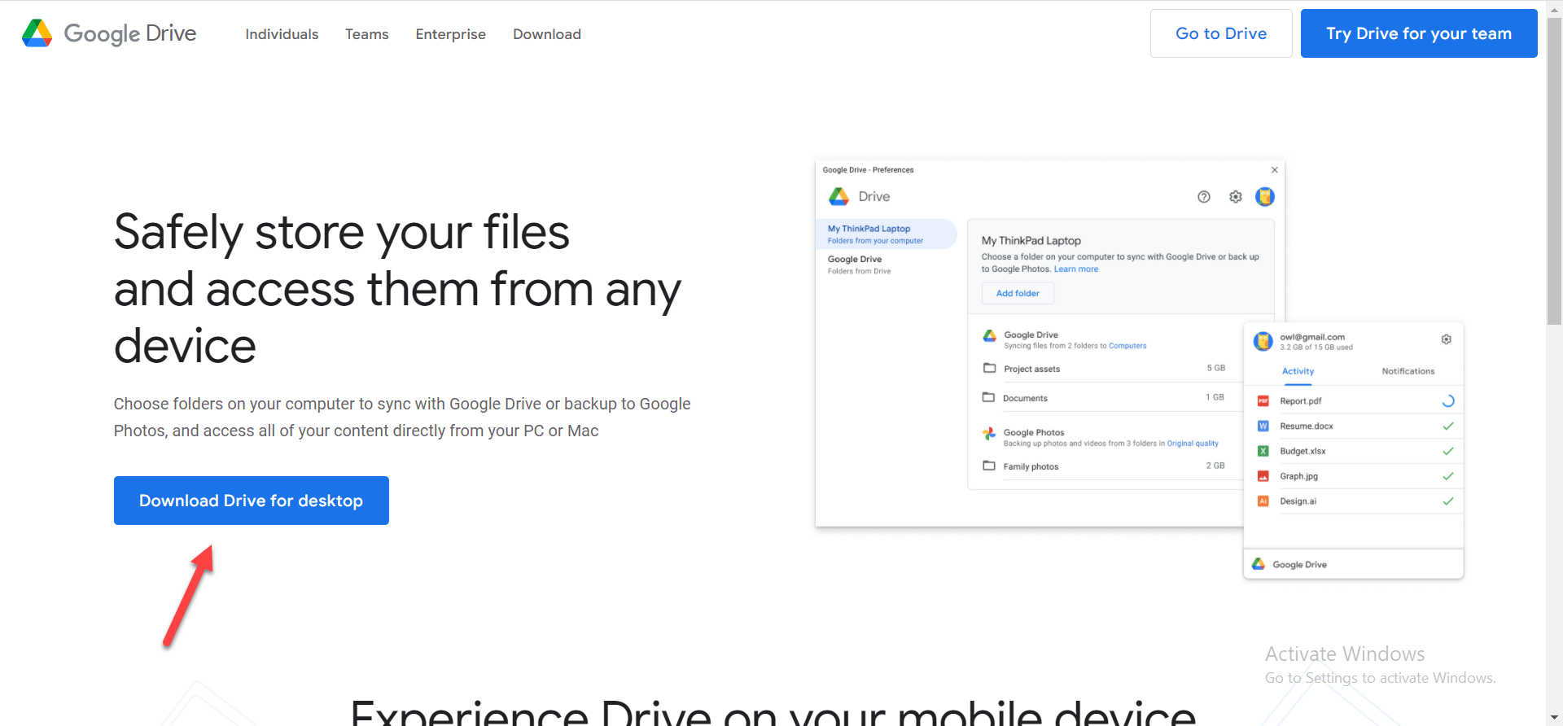Click the Budget.xlsx spreadsheet file icon
The height and width of the screenshot is (726, 1563).
point(1263,452)
